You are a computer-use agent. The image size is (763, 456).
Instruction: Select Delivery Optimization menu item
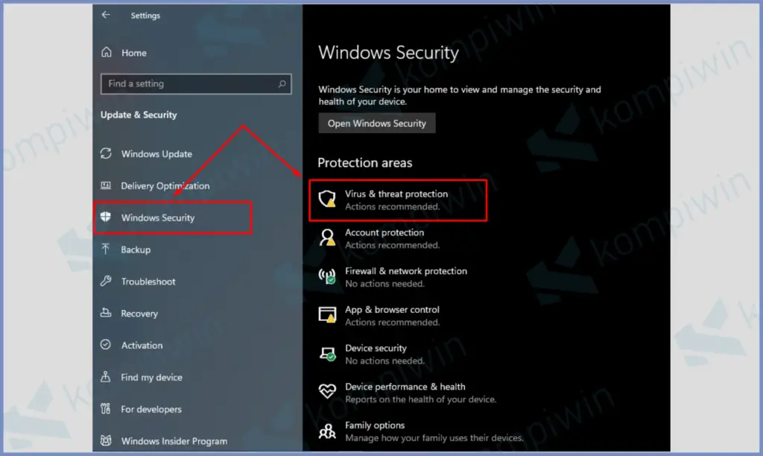[165, 186]
